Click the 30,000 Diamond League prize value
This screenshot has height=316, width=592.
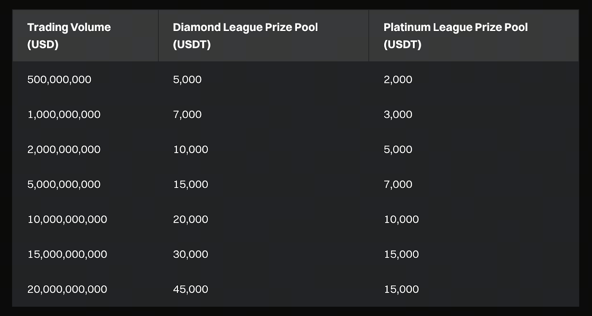click(x=191, y=254)
